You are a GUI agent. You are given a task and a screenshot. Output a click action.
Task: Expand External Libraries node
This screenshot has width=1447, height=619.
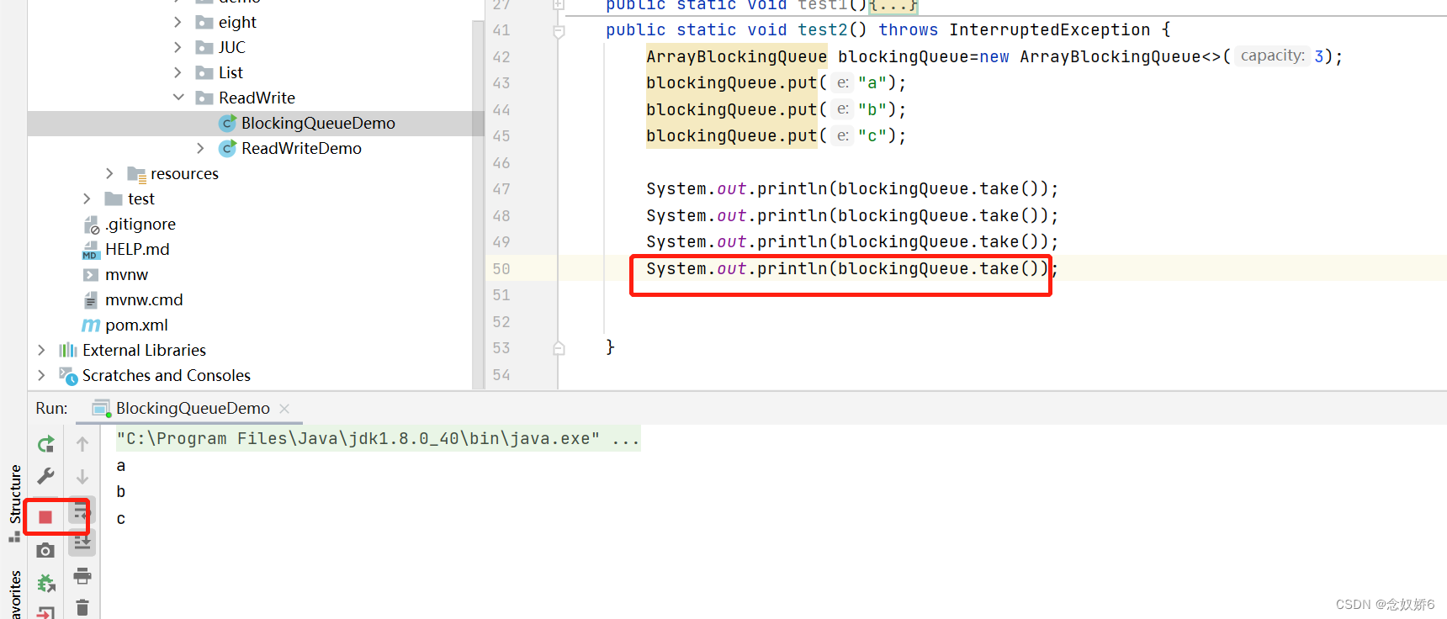pyautogui.click(x=41, y=350)
